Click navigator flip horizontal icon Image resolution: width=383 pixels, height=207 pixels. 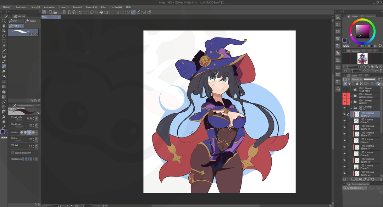377,71
